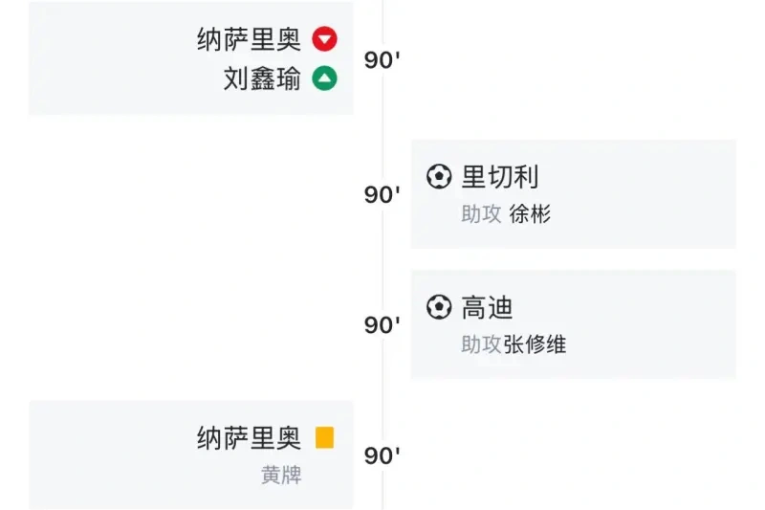Click the green substitution-on arrow icon
Image resolution: width=765 pixels, height=510 pixels.
tap(324, 78)
